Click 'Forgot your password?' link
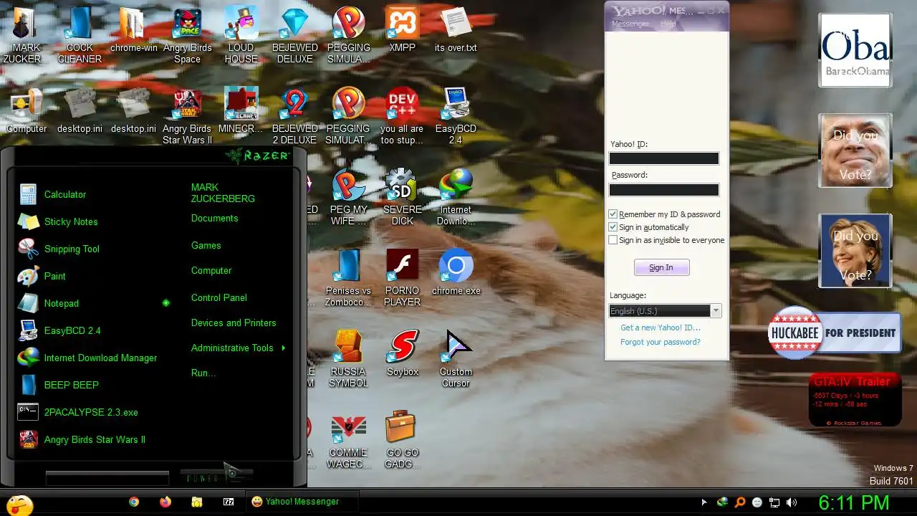 tap(661, 342)
